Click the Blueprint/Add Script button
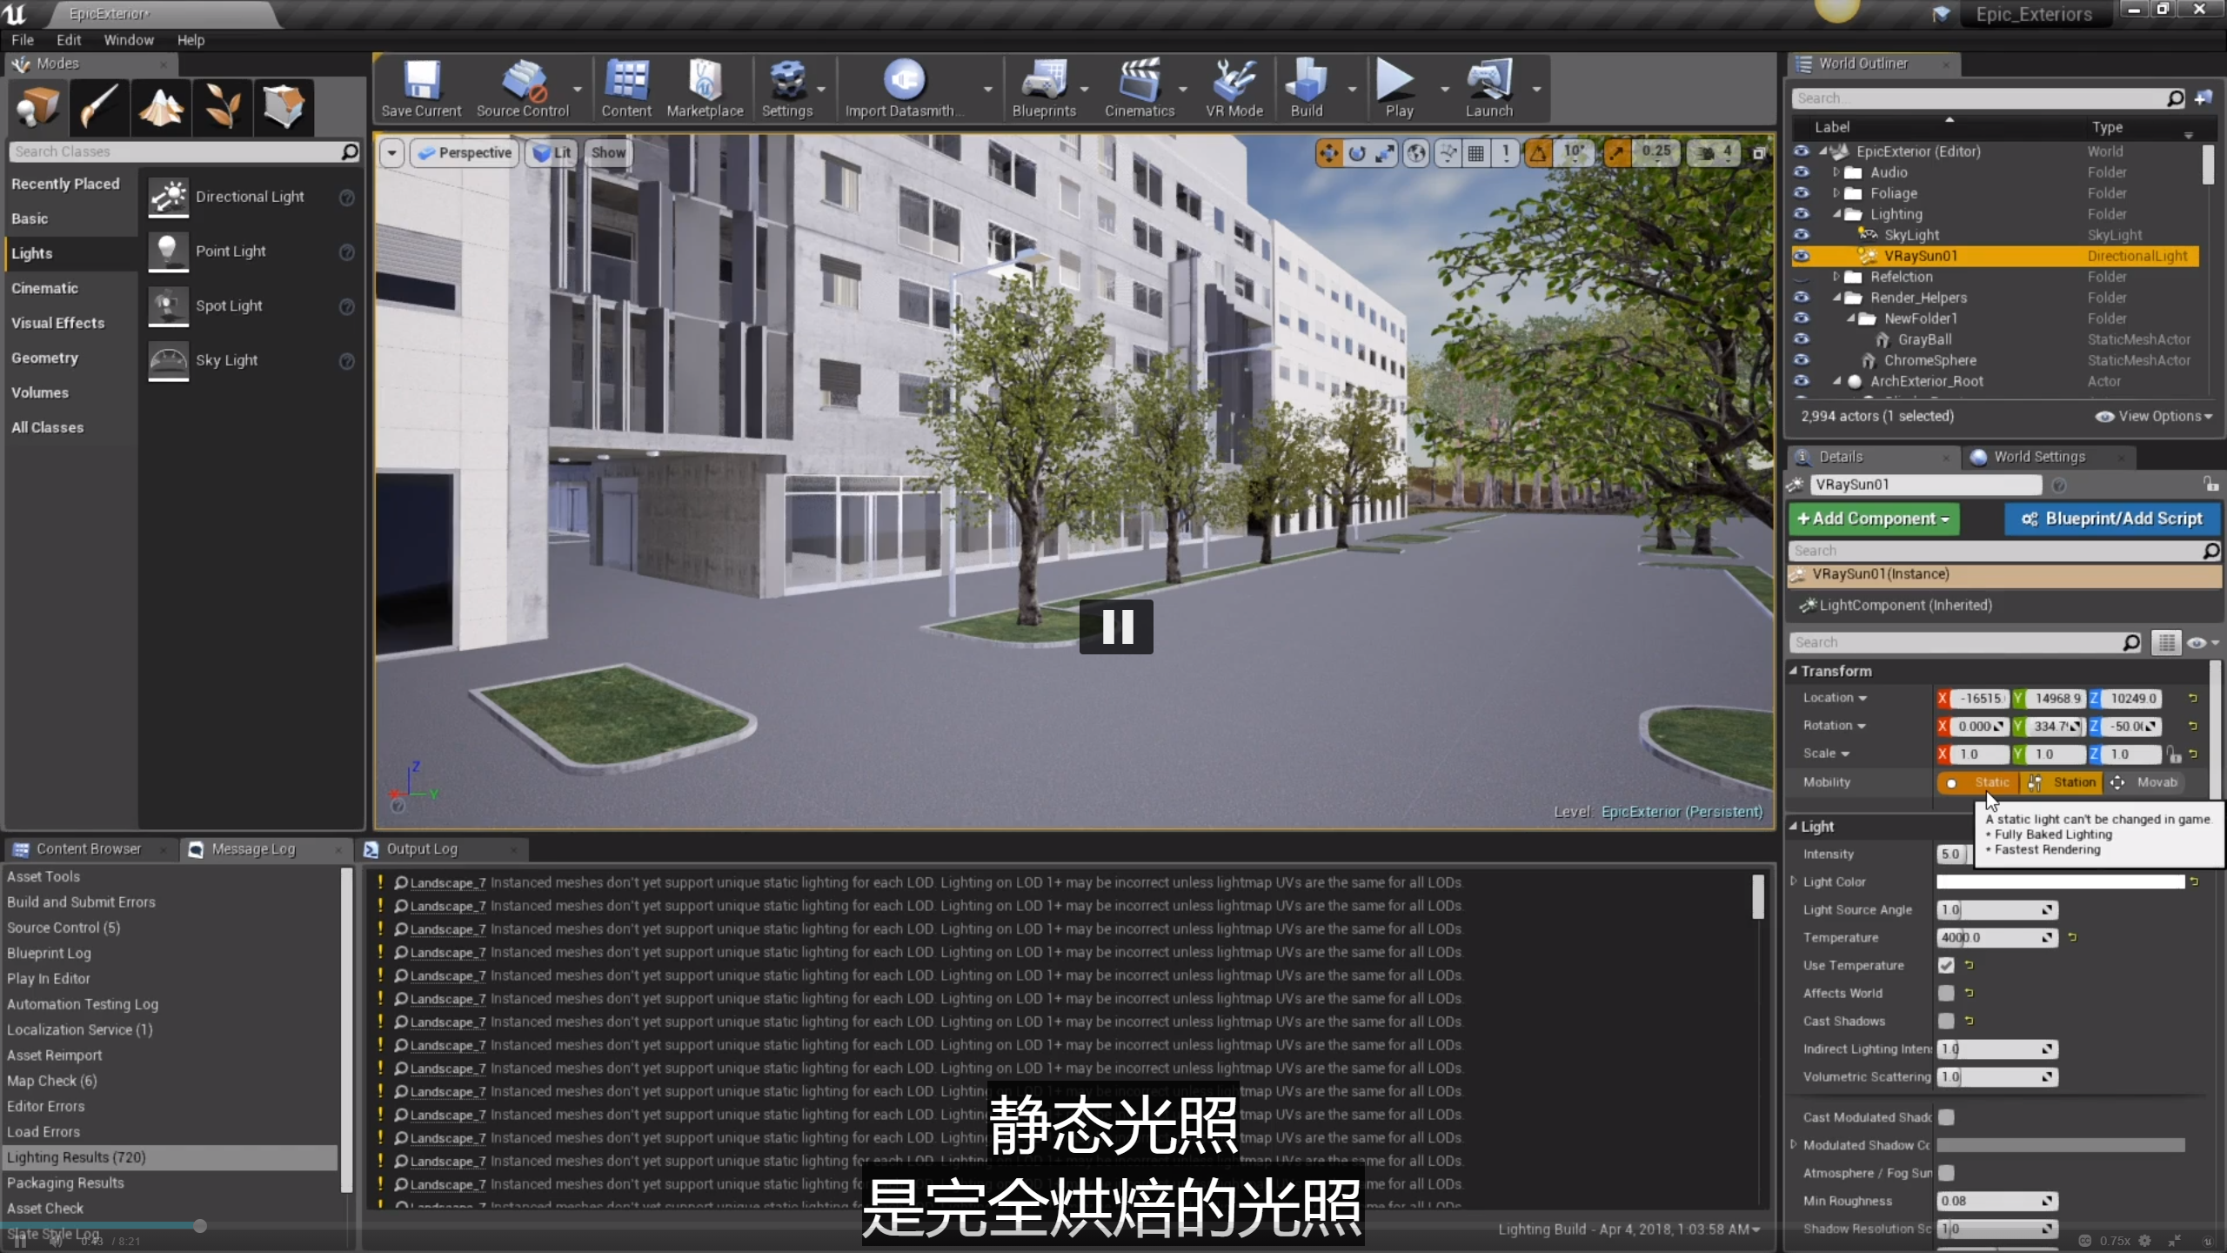Screen dimensions: 2227x1253 coord(2114,519)
